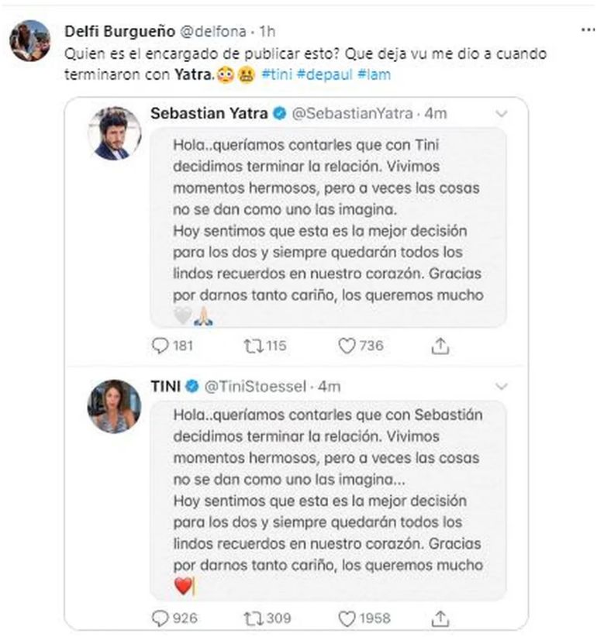Open more options menu for Delfi's tweet
The image size is (597, 637).
click(588, 30)
